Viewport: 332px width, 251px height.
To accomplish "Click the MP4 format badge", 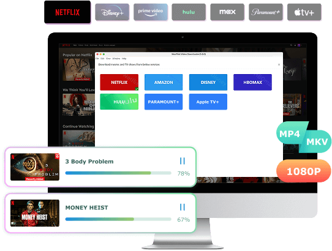I will (290, 133).
